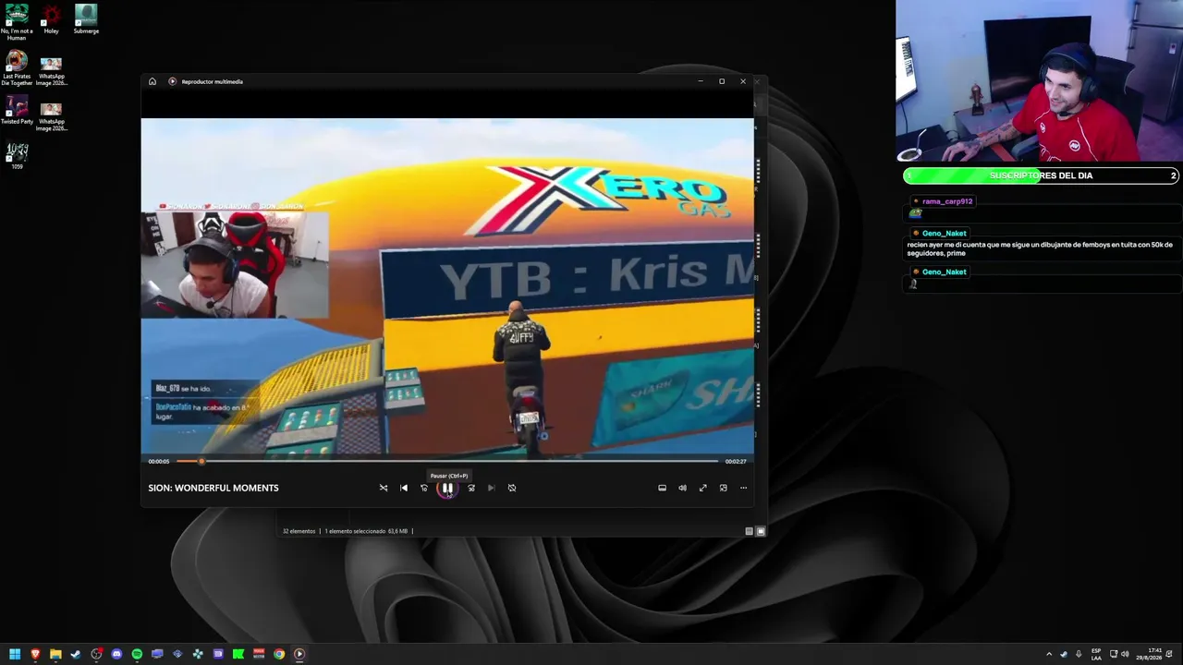1183x665 pixels.
Task: Toggle repeat mode in the media player
Action: [x=512, y=488]
